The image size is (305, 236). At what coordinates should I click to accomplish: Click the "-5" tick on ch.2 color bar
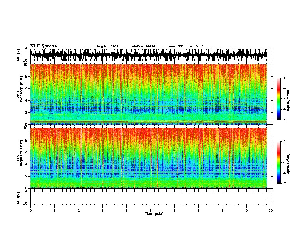tap(284, 162)
